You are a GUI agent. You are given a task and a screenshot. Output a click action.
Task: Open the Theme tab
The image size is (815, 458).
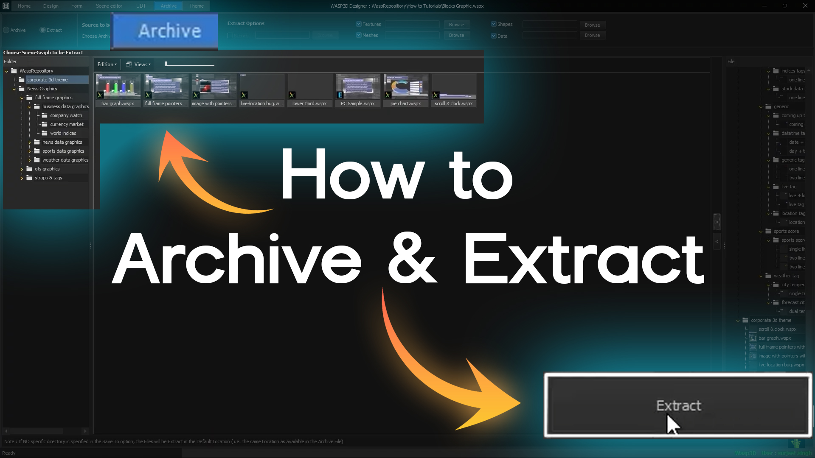(x=196, y=6)
